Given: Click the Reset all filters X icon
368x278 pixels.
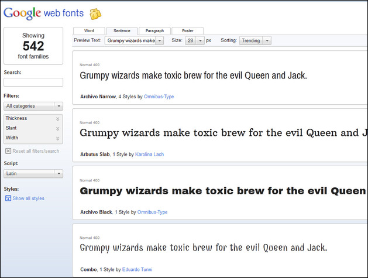Looking at the screenshot, I should coord(8,151).
